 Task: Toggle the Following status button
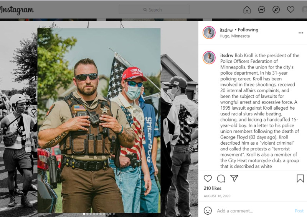tap(248, 30)
